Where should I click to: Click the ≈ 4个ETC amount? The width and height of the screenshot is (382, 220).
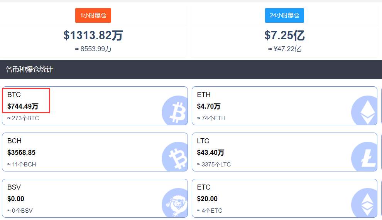[x=210, y=211]
